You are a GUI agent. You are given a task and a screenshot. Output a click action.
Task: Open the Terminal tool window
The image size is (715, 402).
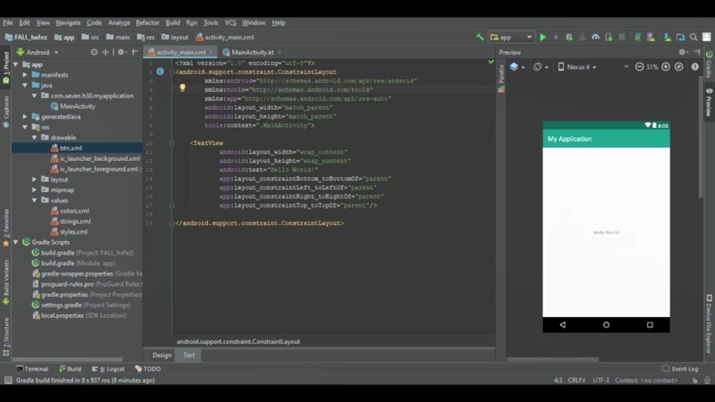(32, 369)
